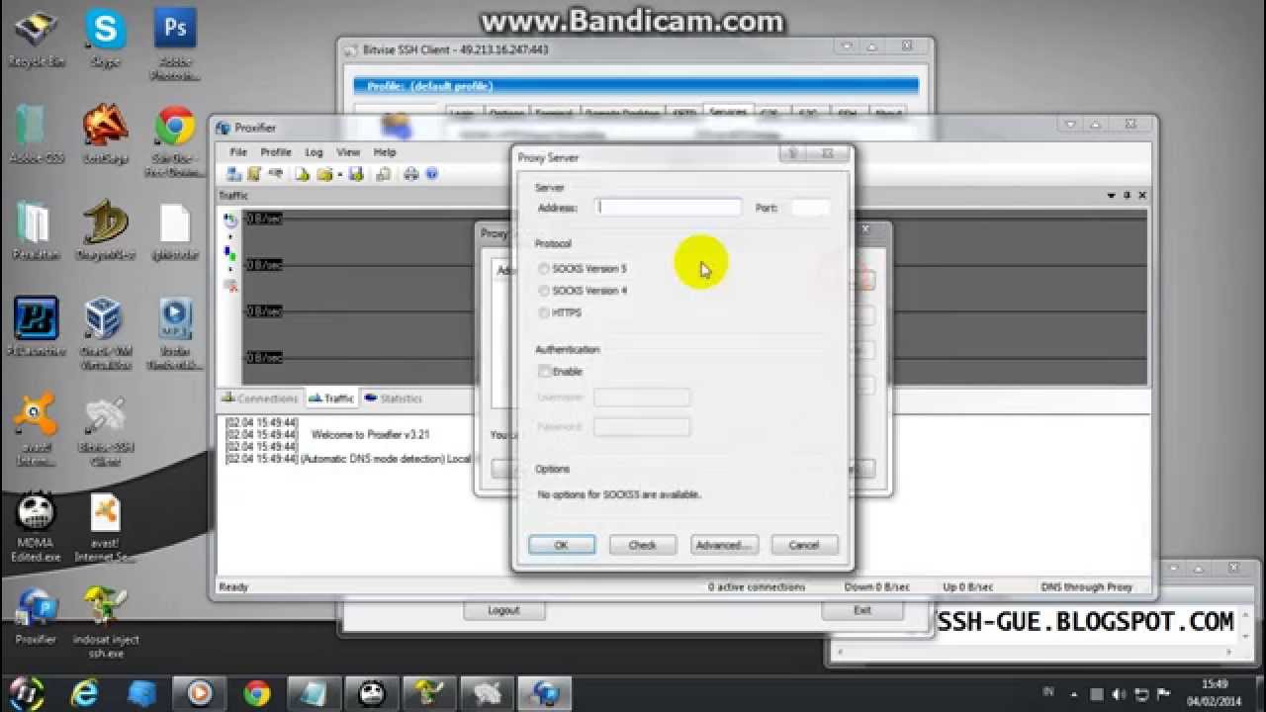Viewport: 1266px width, 712px height.
Task: Open Adobe Photoshop desktop shortcut
Action: tap(175, 44)
